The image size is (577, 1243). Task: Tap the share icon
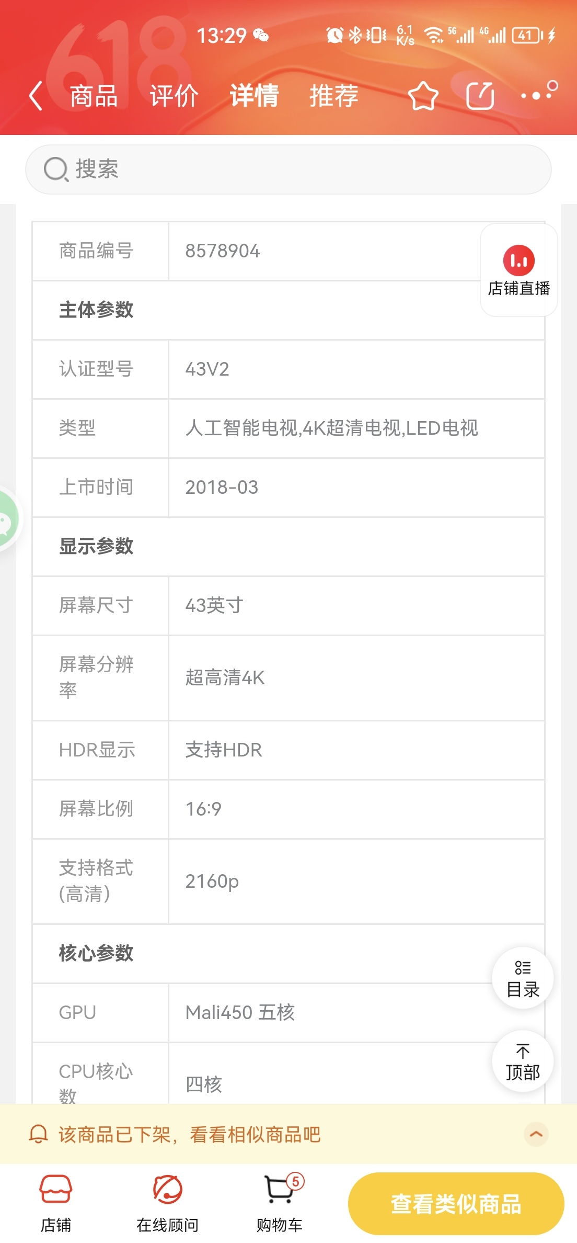pos(480,96)
